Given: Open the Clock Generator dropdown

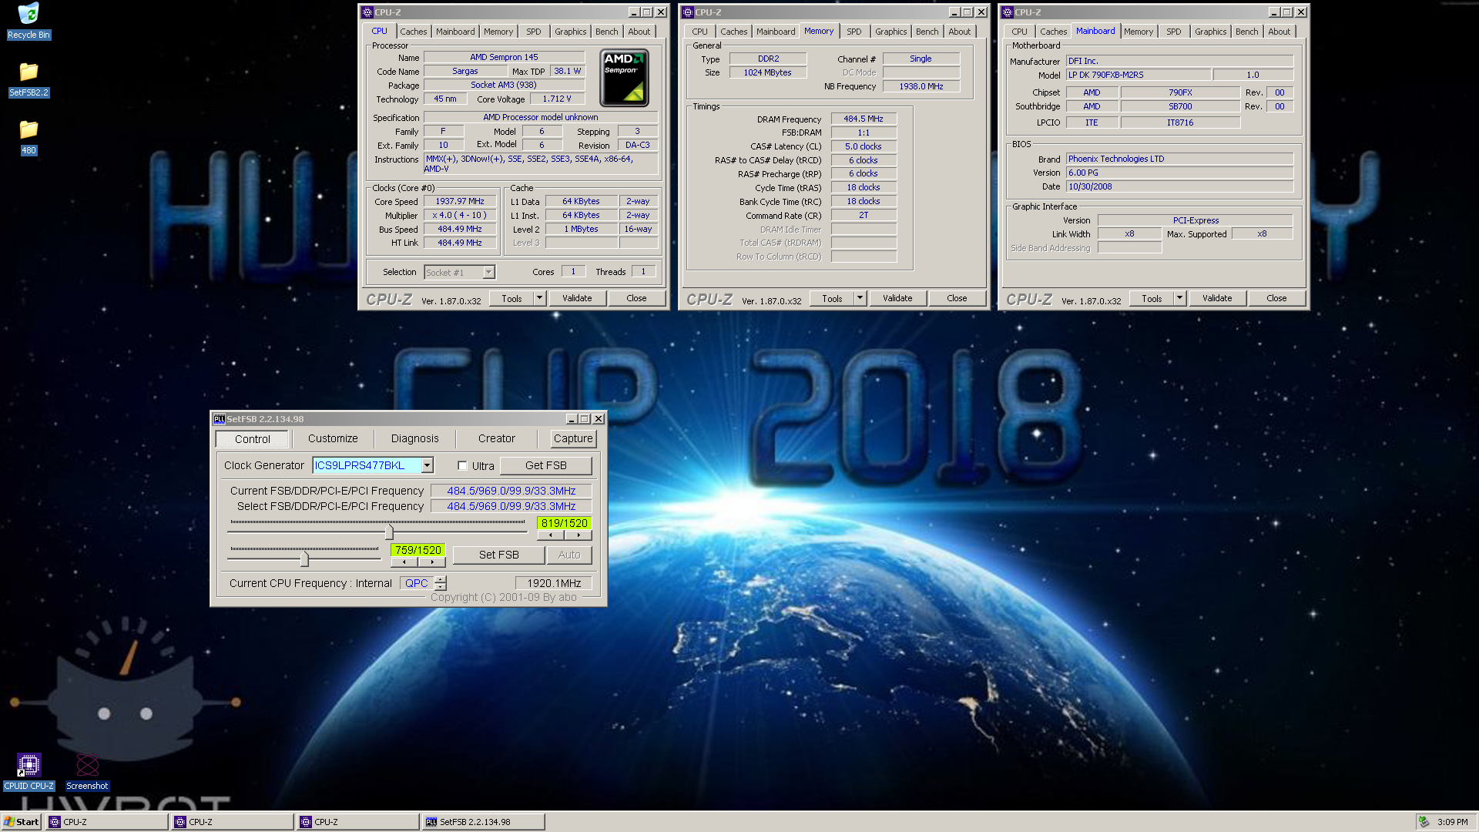Looking at the screenshot, I should click(428, 465).
